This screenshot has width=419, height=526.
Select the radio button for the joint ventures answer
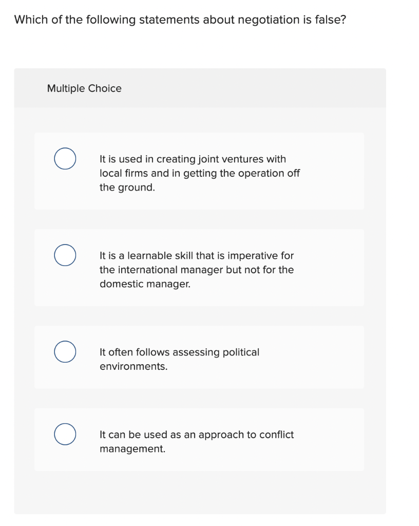point(65,159)
